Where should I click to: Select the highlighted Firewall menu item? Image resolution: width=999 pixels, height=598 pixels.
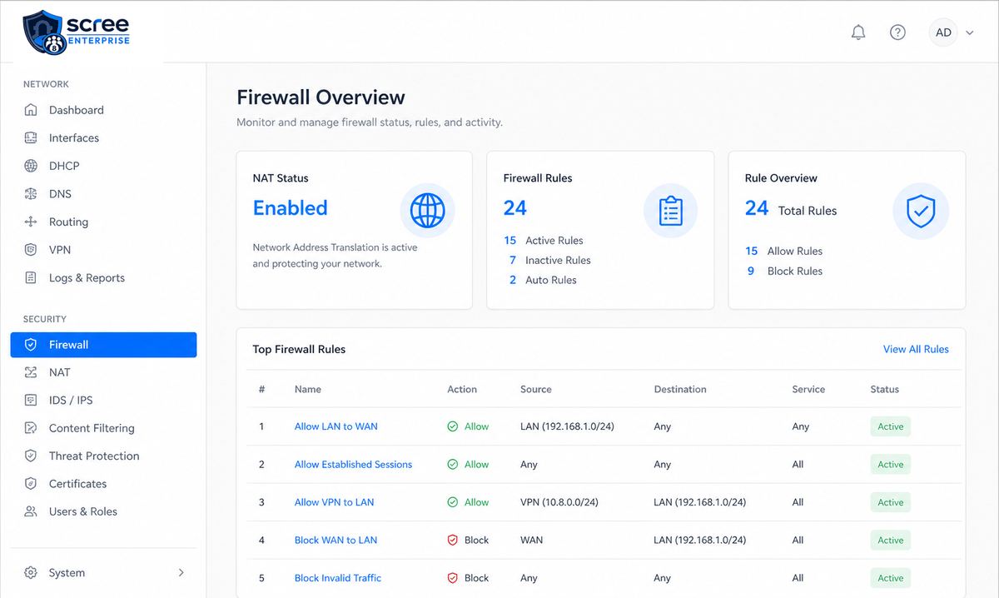(103, 345)
